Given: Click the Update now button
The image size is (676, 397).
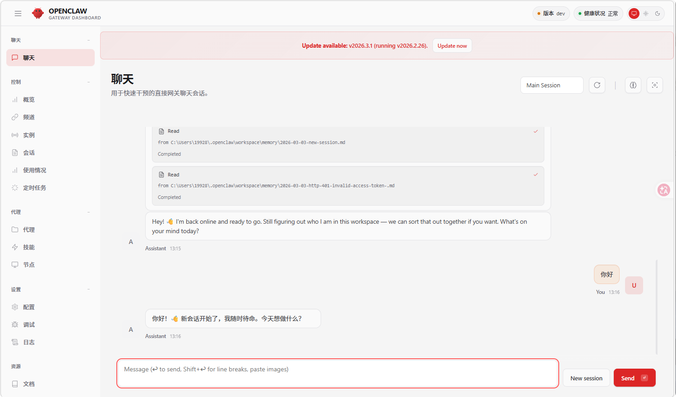Looking at the screenshot, I should [452, 45].
